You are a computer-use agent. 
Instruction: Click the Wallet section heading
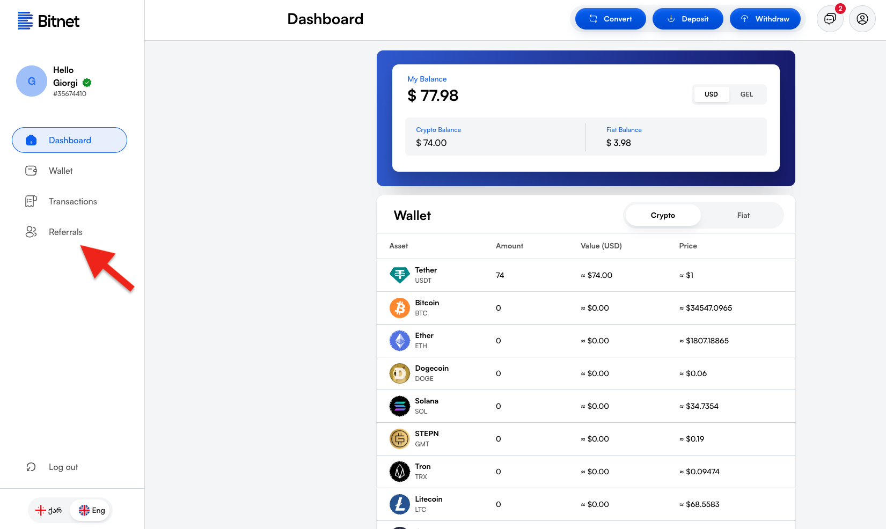click(412, 216)
